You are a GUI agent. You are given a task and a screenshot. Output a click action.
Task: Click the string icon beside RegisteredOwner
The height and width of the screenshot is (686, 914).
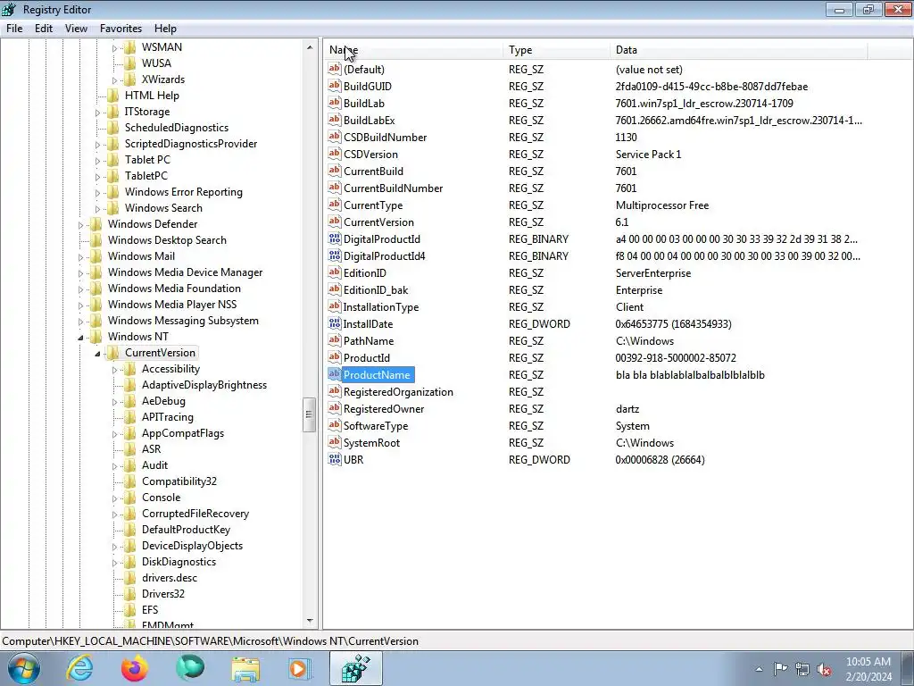[x=334, y=408]
